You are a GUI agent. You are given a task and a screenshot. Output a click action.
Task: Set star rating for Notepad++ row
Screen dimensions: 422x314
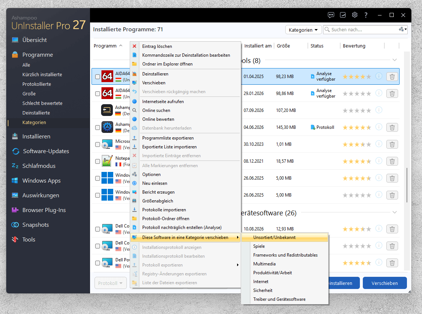[357, 162]
